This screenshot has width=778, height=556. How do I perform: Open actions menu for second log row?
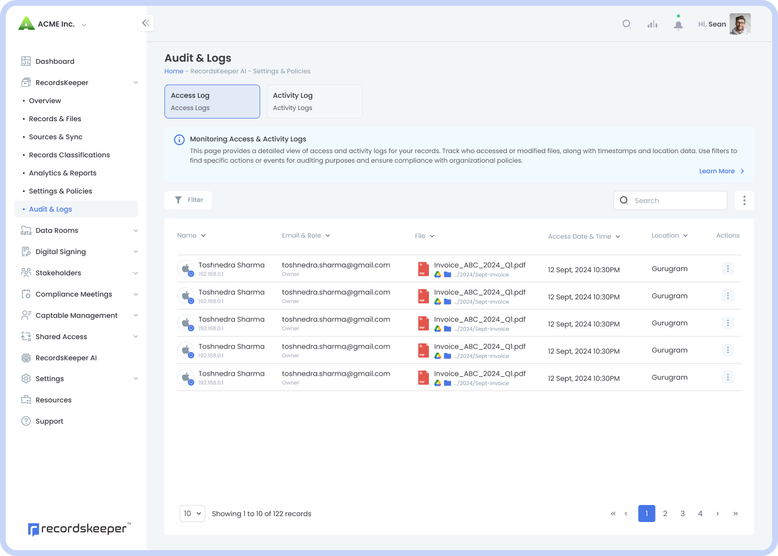click(x=728, y=296)
